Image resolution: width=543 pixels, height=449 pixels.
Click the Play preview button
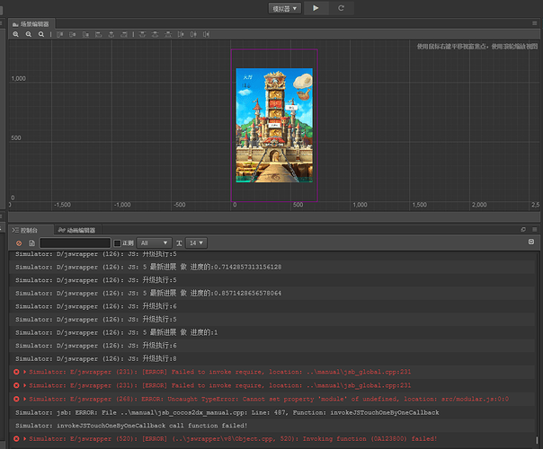click(316, 7)
